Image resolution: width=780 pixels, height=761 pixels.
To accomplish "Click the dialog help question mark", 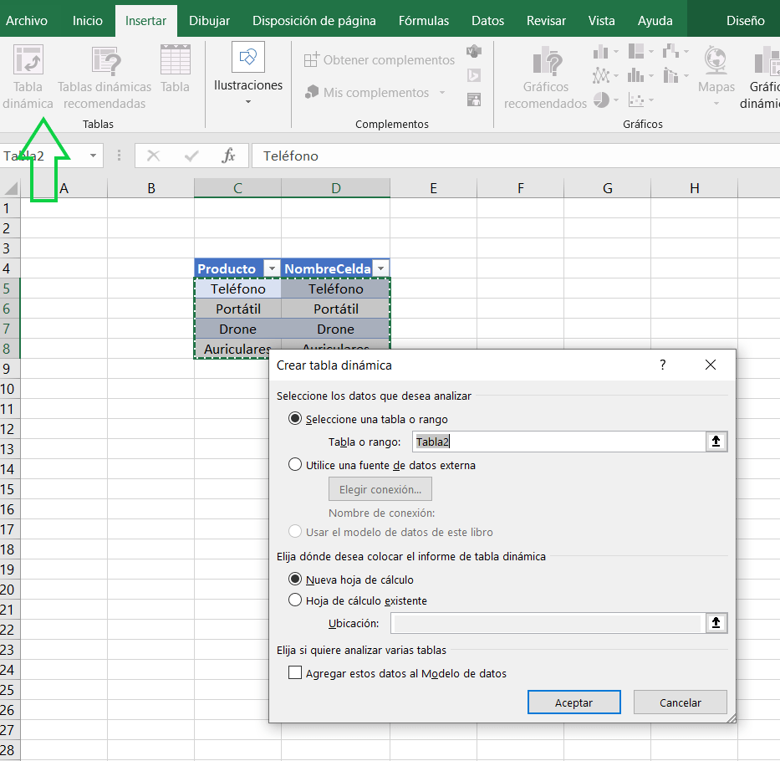I will [x=663, y=365].
